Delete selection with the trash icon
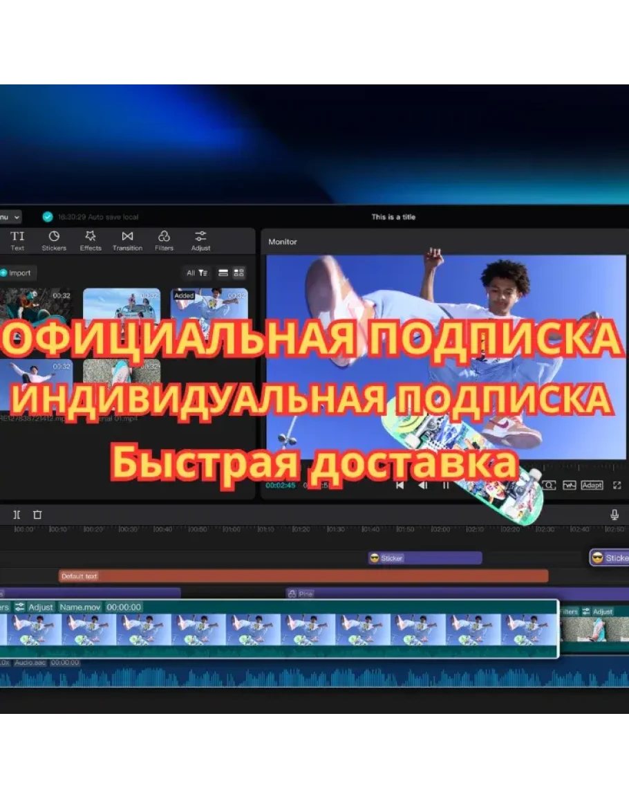This screenshot has width=629, height=799. tap(38, 515)
